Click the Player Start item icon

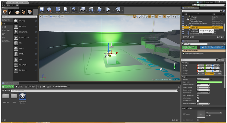pyautogui.click(x=16, y=37)
